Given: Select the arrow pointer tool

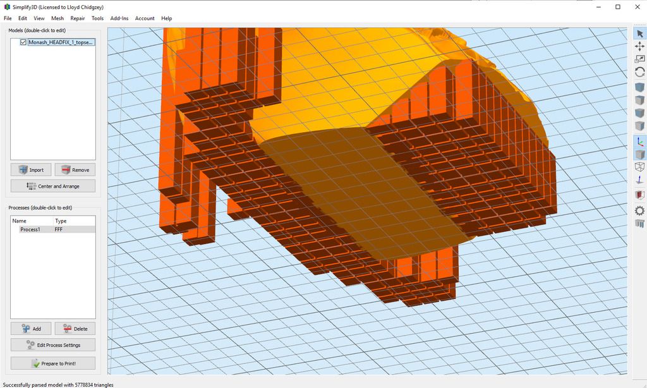Looking at the screenshot, I should [639, 32].
